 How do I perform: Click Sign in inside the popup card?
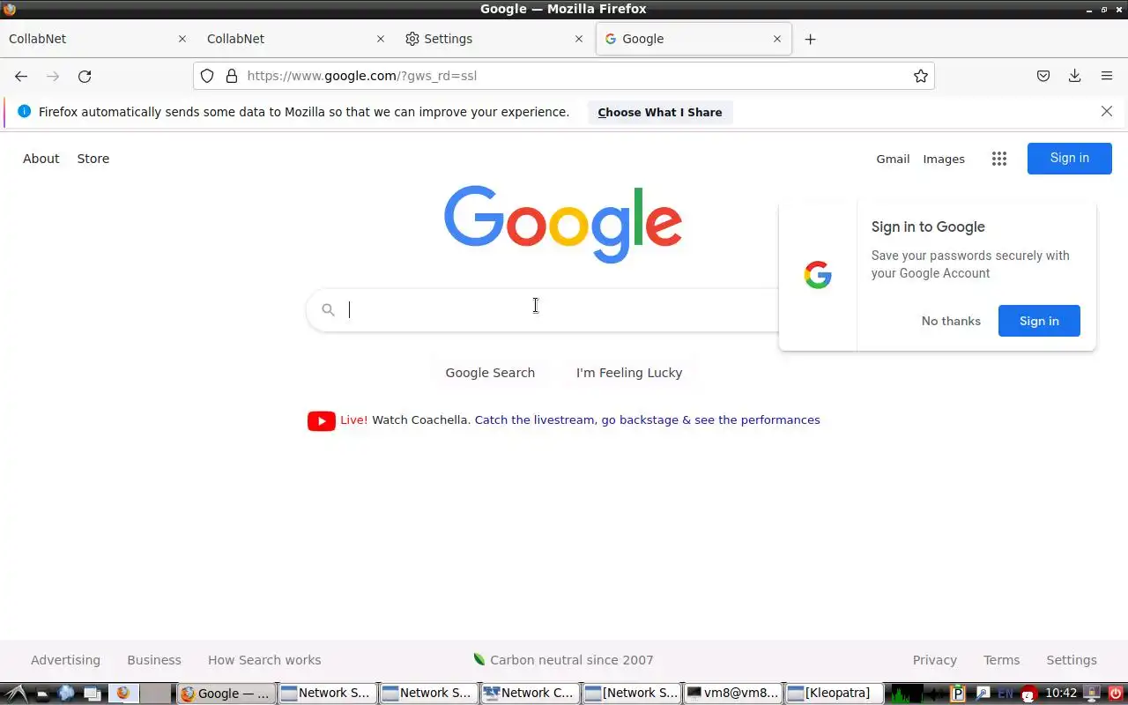(1039, 321)
